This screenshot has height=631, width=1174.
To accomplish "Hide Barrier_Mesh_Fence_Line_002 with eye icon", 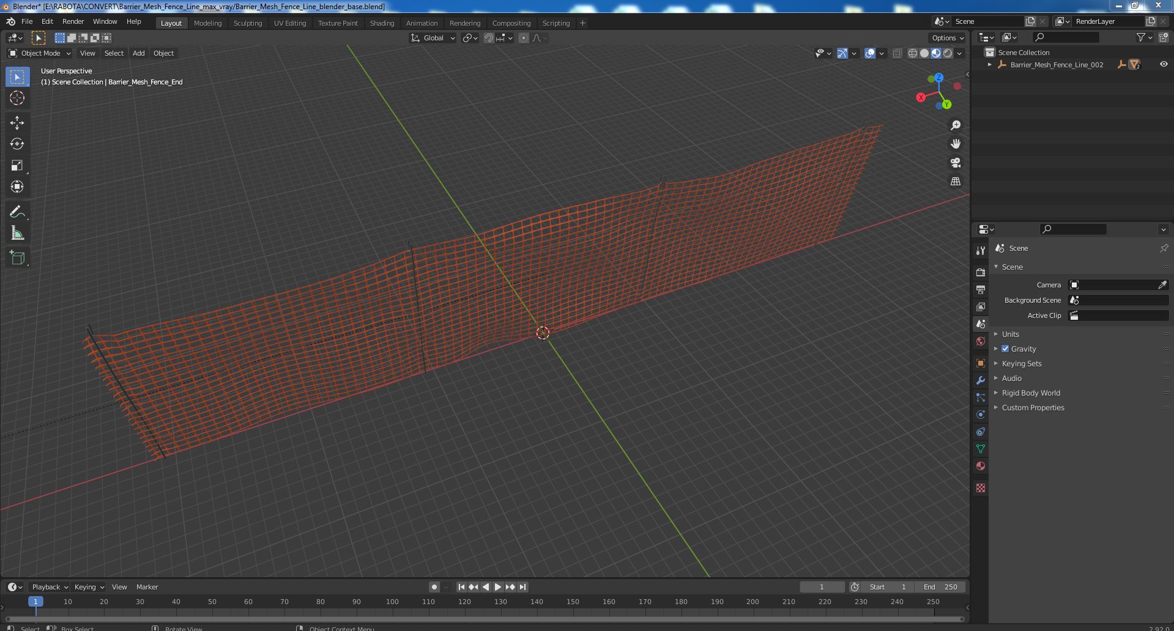I will pos(1164,64).
